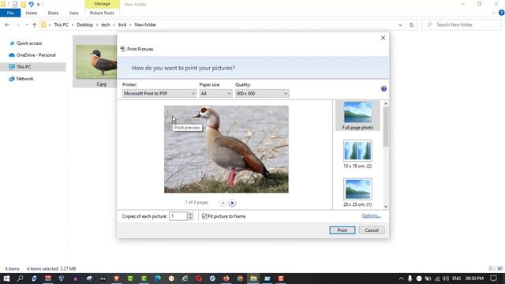
Task: Increase copies using the up spinner arrow
Action: pyautogui.click(x=190, y=214)
